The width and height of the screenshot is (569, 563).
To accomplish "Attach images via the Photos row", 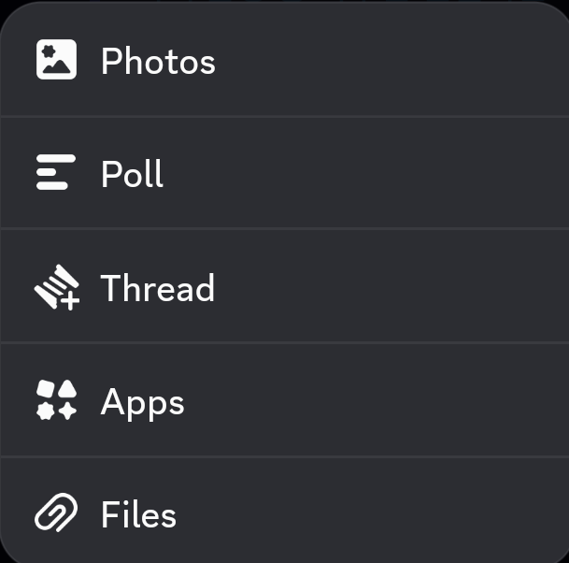I will (284, 59).
